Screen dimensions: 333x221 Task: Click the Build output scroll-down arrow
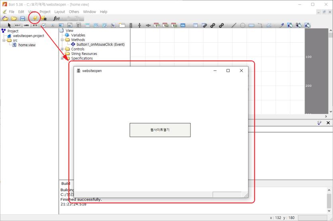click(x=329, y=211)
